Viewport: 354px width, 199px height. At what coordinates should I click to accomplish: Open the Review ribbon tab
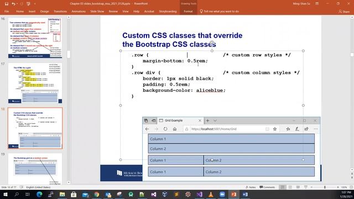[x=113, y=11]
